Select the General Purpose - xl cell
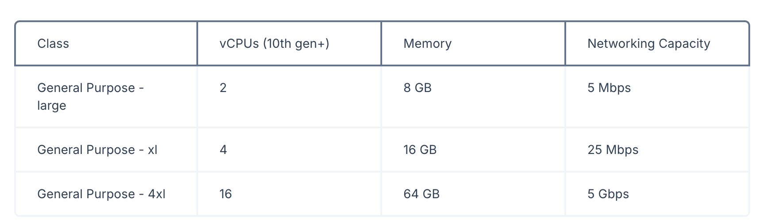The image size is (759, 223). [x=106, y=150]
